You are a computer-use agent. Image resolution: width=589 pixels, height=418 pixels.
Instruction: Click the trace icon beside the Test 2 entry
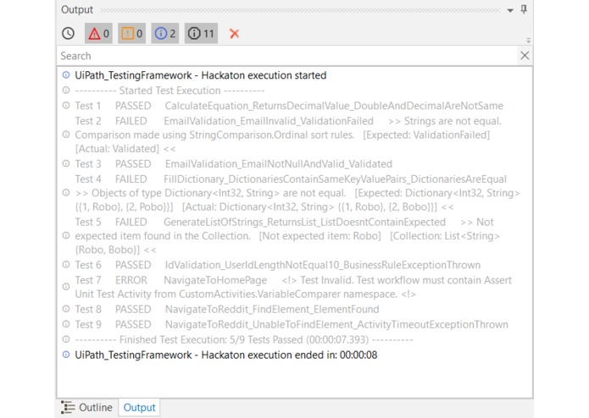66,135
